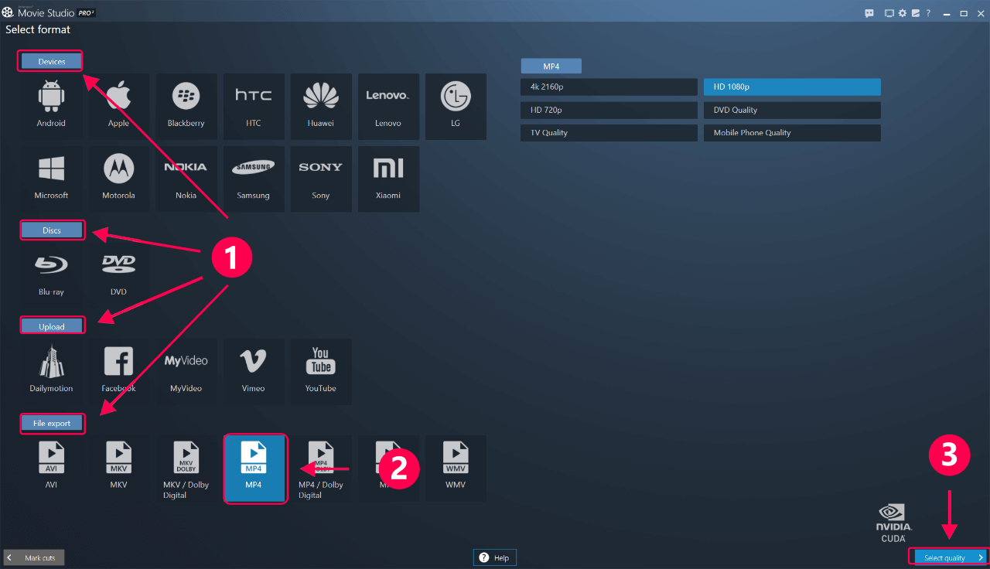
Task: Select Mobile Phone Quality option
Action: point(792,133)
